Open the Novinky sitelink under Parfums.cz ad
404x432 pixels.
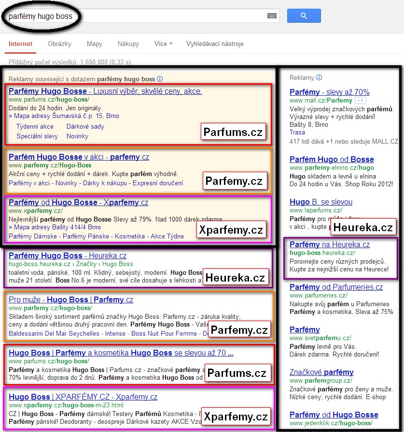[77, 136]
